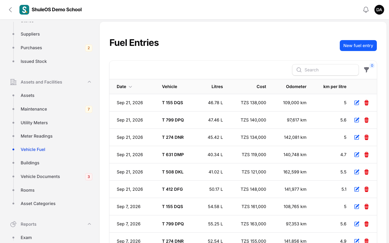This screenshot has width=389, height=243.
Task: Click the ShuleOS logo icon
Action: click(x=24, y=10)
